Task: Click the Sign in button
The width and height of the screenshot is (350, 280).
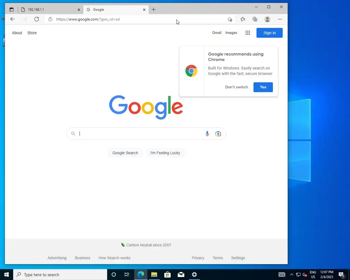Action: tap(270, 33)
